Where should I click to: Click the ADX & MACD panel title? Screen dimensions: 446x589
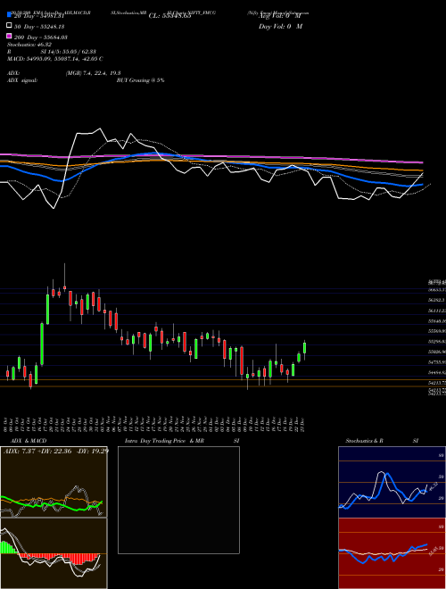(29, 441)
